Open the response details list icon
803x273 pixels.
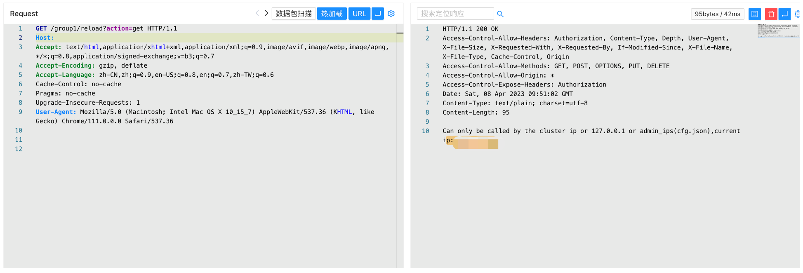click(754, 14)
